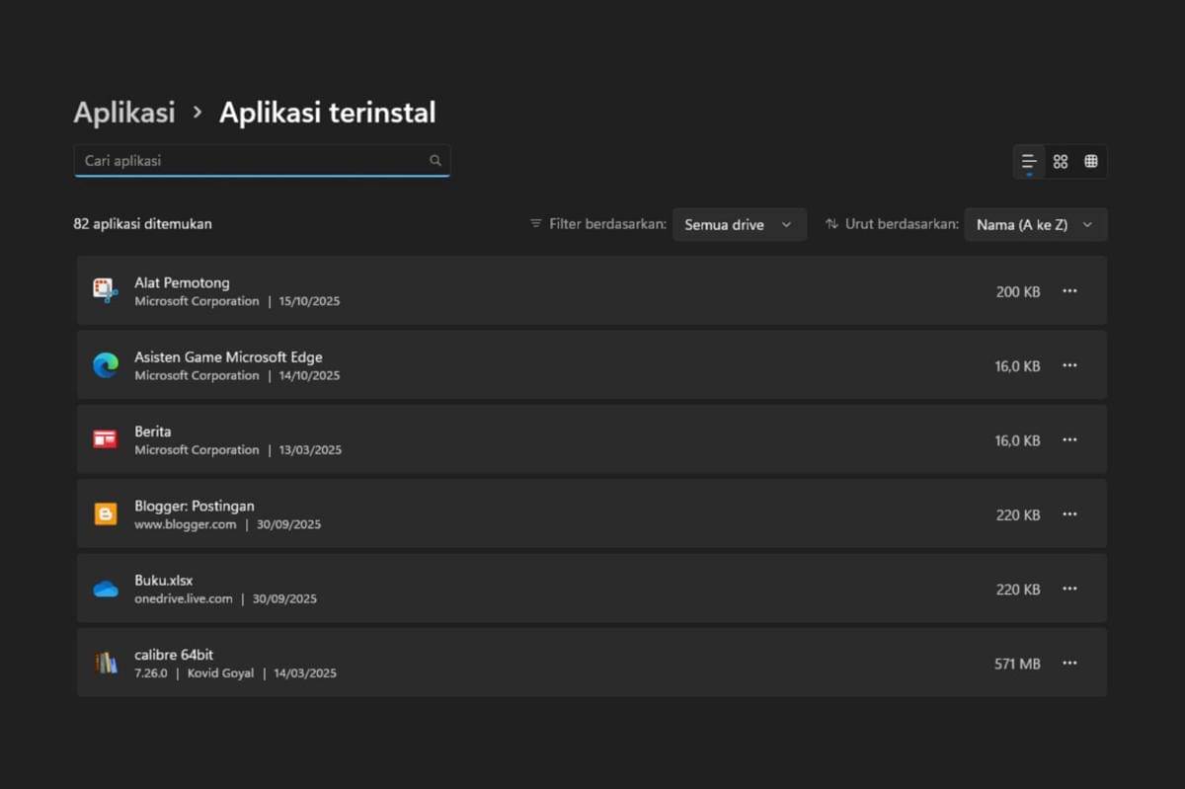Switch to grid view layout

tap(1061, 161)
